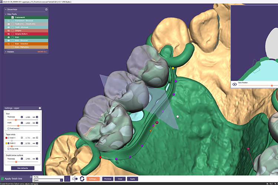This screenshot has width=278, height=185.
Task: Select the yellow control point on the finish line
Action: (173, 68)
